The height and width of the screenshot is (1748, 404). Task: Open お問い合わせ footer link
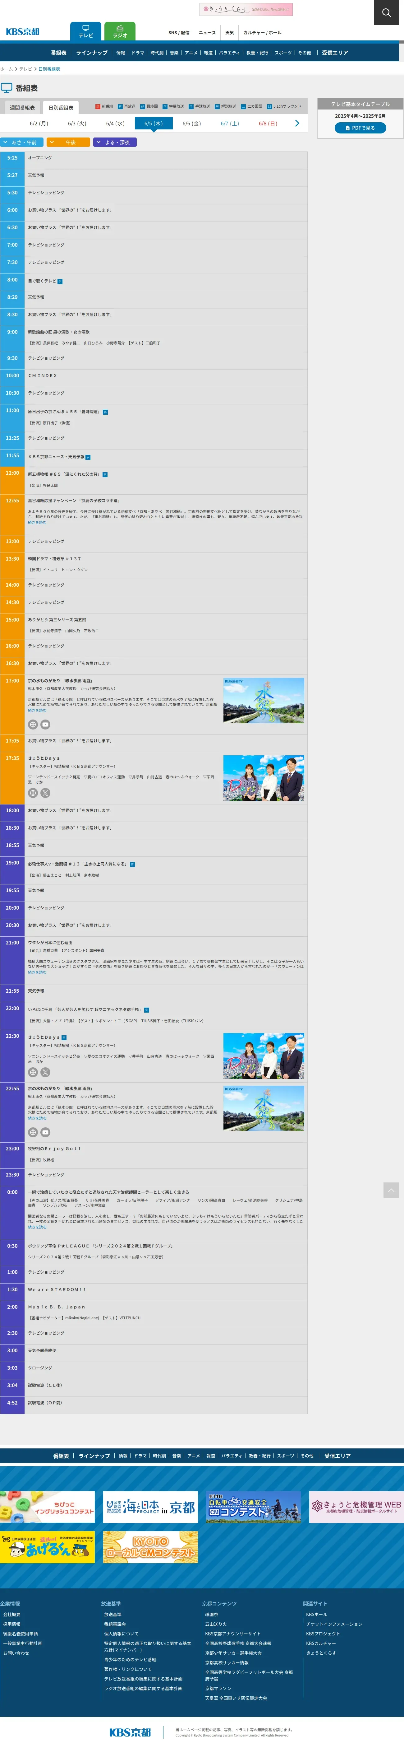(16, 1653)
